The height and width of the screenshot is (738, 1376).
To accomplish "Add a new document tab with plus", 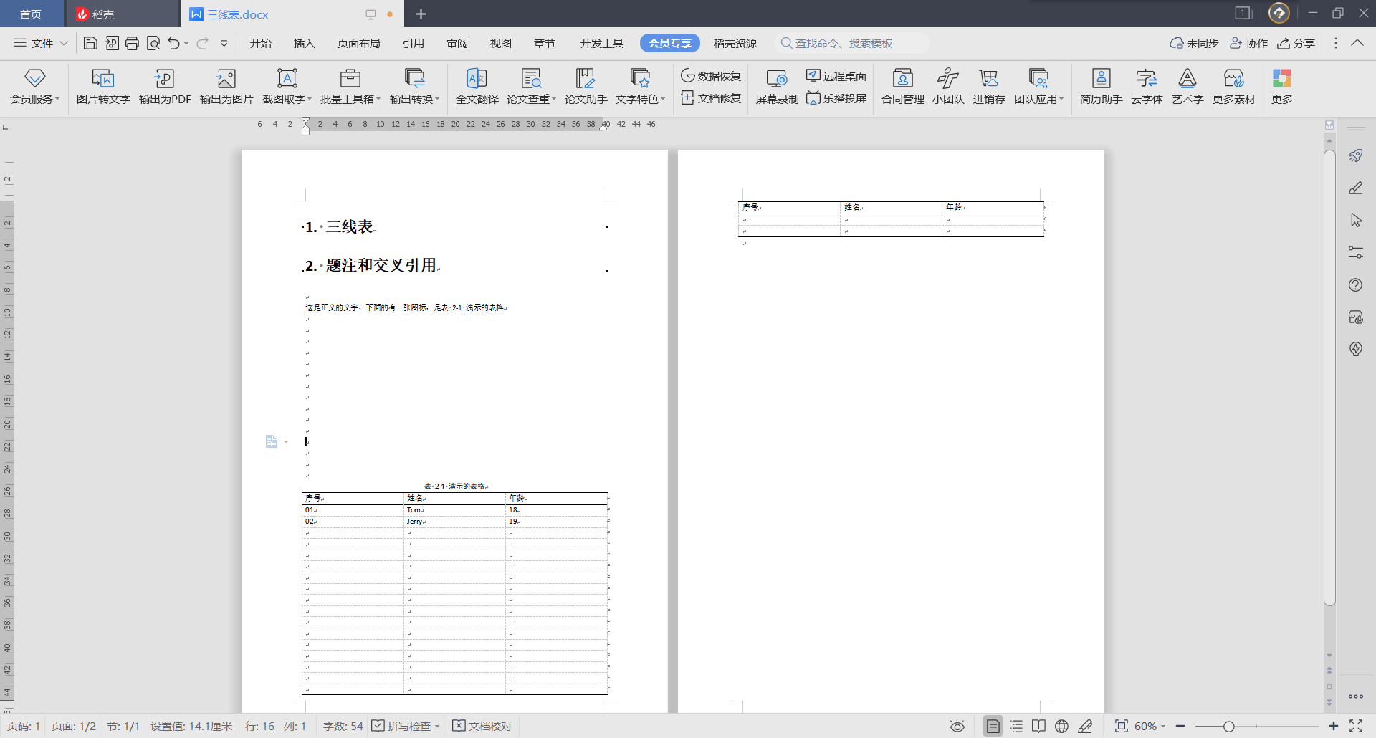I will (421, 14).
